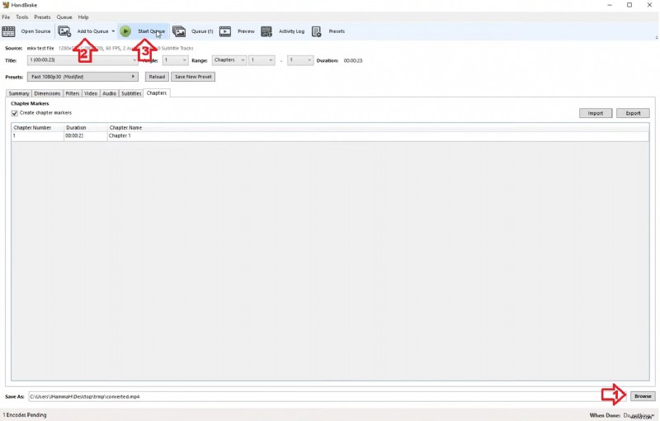Viewport: 660px width, 421px height.
Task: Click the Duration 00:00:23 value
Action: click(x=353, y=60)
